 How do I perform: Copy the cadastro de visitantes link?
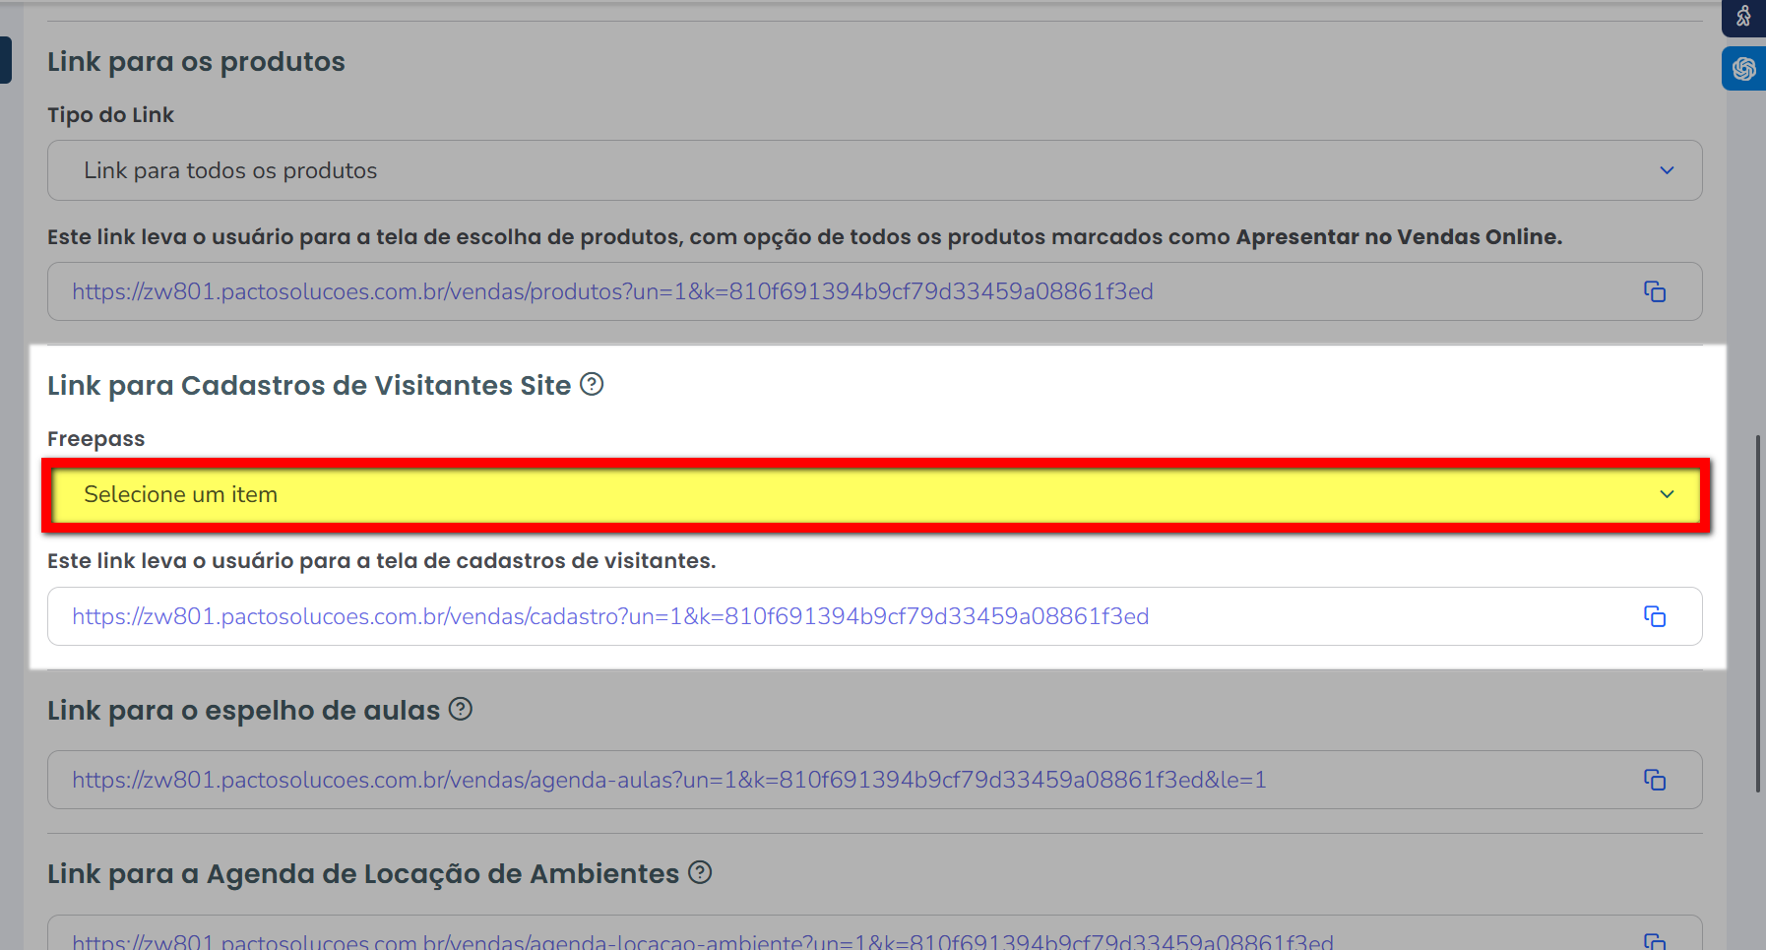[1654, 616]
